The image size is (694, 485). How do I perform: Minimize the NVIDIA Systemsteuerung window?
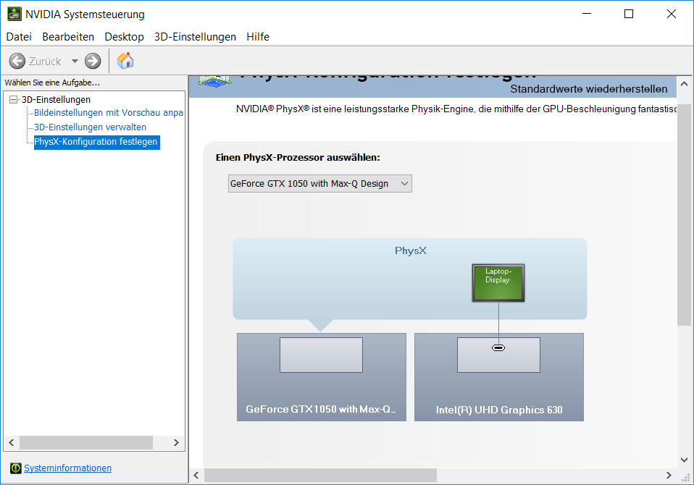coord(587,14)
